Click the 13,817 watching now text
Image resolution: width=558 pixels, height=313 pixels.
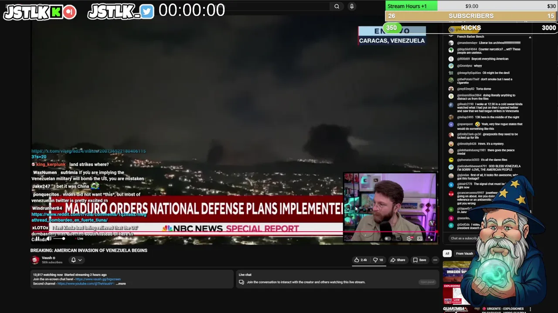coord(48,275)
